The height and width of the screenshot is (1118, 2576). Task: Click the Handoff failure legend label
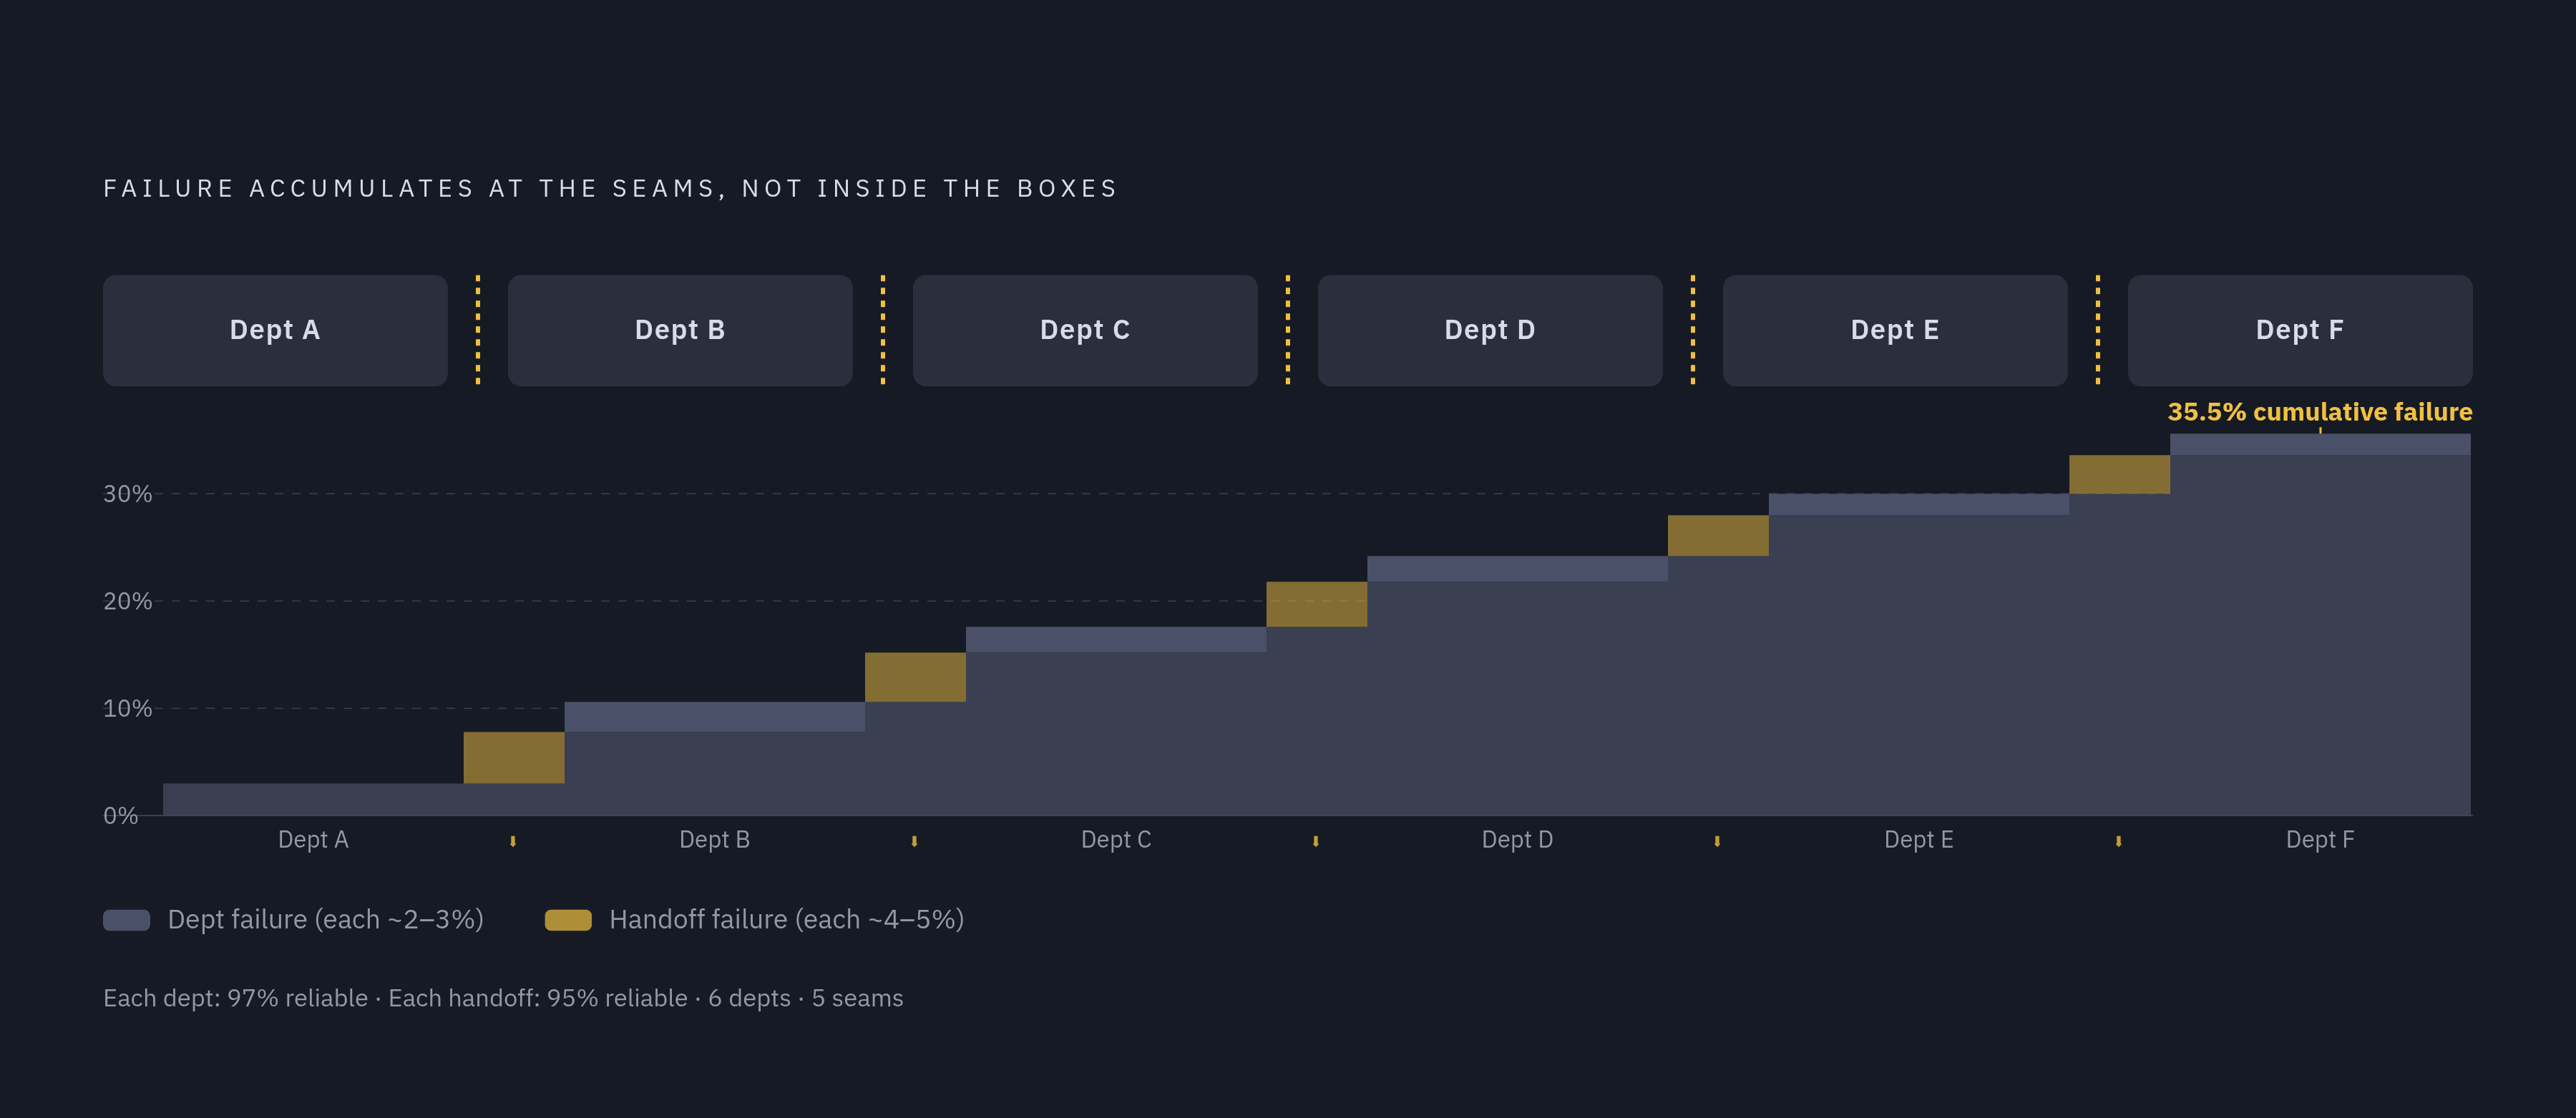[x=786, y=920]
